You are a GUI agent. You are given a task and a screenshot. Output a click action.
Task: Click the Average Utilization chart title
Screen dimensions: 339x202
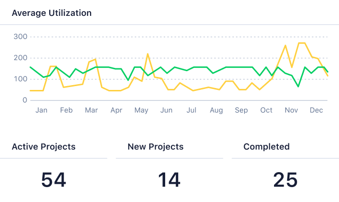[52, 13]
